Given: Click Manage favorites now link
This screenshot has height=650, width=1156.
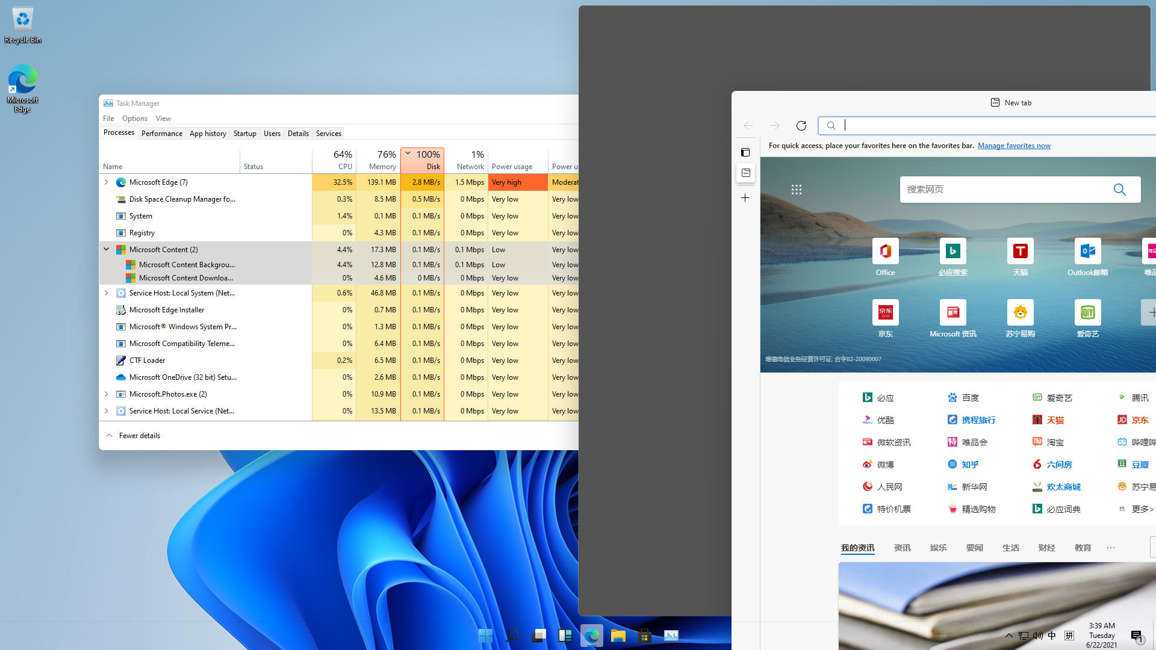Looking at the screenshot, I should [x=1014, y=146].
